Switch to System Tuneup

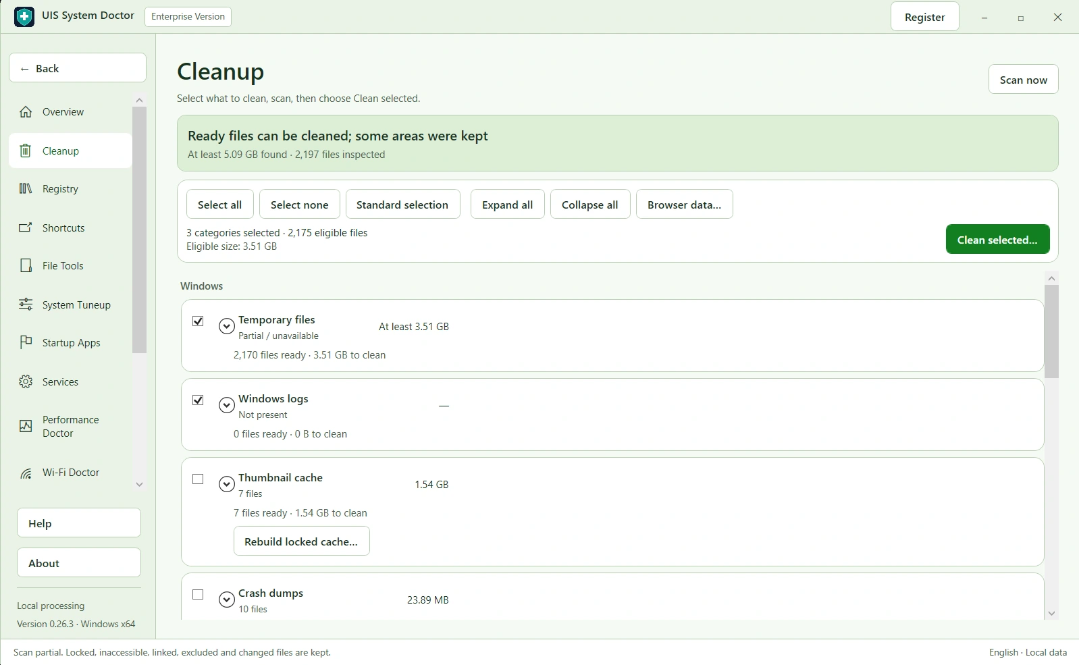click(70, 305)
